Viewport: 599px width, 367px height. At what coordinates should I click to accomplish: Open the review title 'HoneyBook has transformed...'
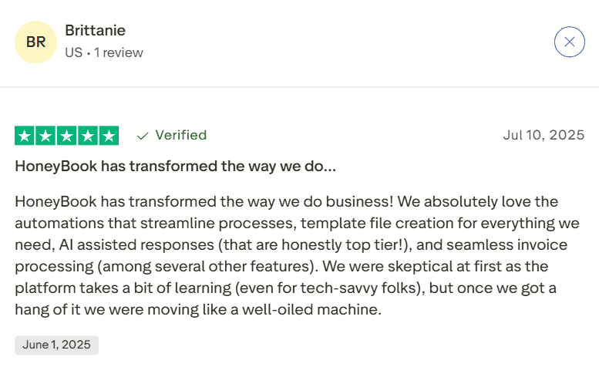coord(175,166)
